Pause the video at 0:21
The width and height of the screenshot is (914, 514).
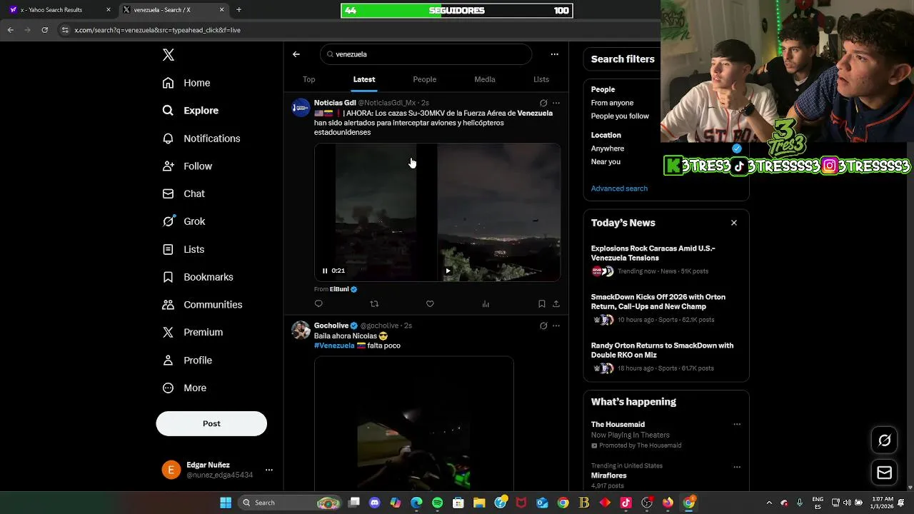(x=325, y=271)
